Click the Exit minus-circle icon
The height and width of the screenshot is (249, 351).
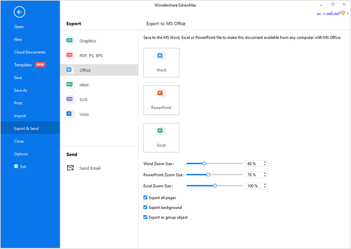click(16, 166)
